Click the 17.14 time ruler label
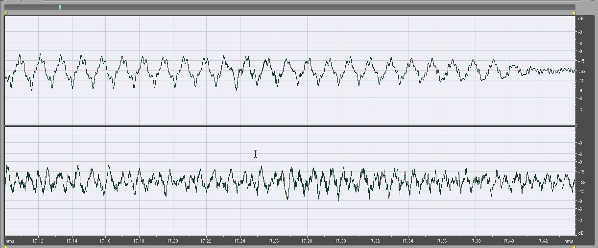The width and height of the screenshot is (598, 248). (72, 241)
